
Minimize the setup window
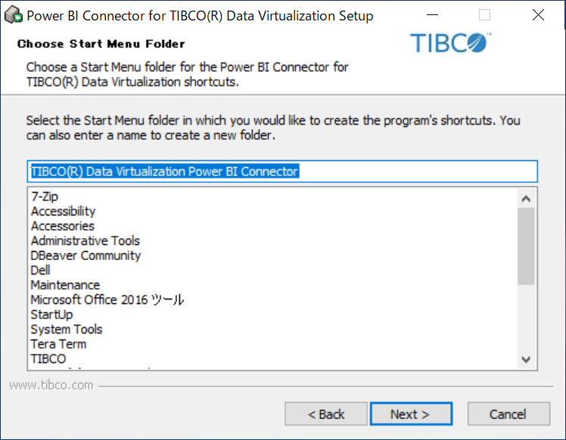tap(432, 15)
